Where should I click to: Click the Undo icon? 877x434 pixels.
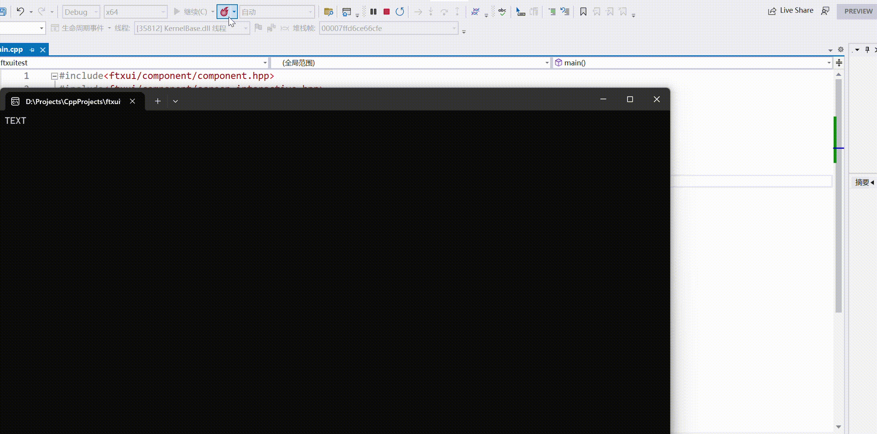click(x=20, y=12)
